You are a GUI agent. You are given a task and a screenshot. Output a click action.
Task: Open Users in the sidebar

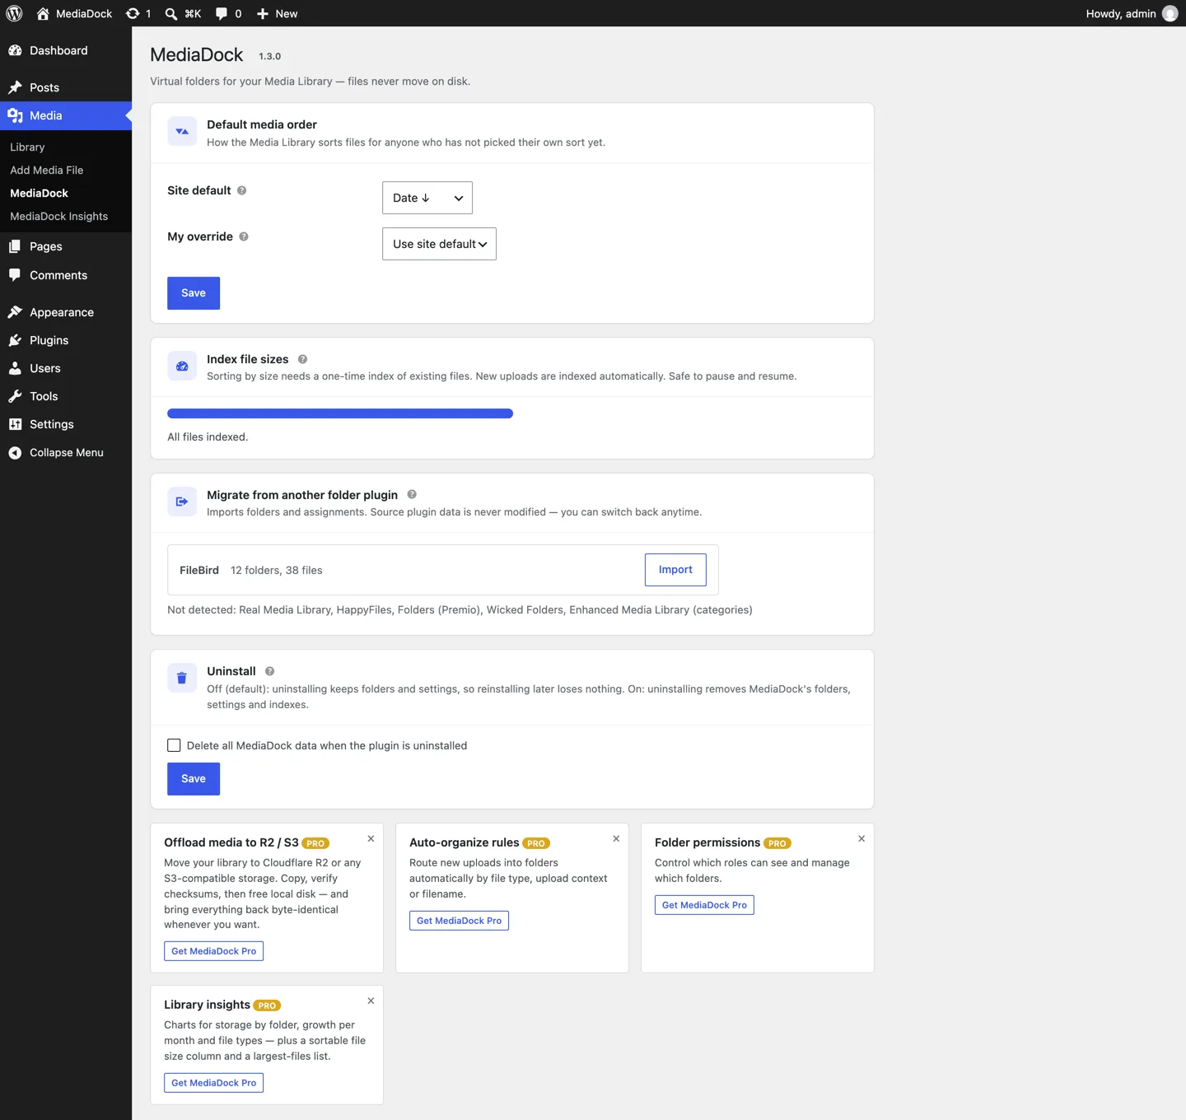[66, 368]
